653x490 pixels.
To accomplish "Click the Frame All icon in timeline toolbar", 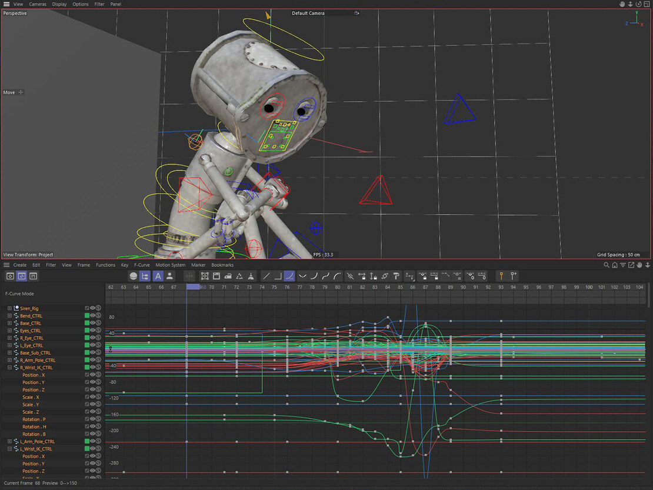I will click(205, 276).
